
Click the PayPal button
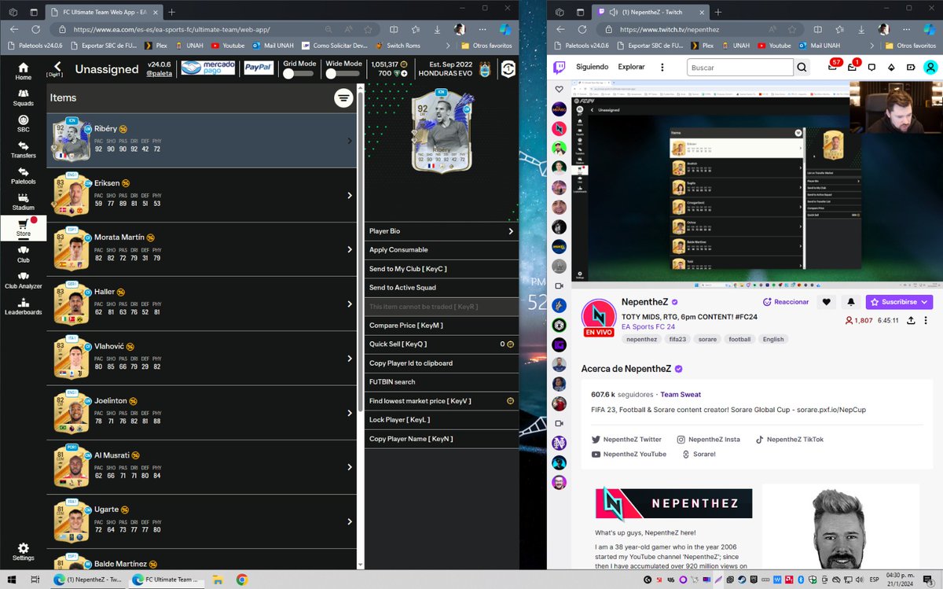tap(259, 68)
